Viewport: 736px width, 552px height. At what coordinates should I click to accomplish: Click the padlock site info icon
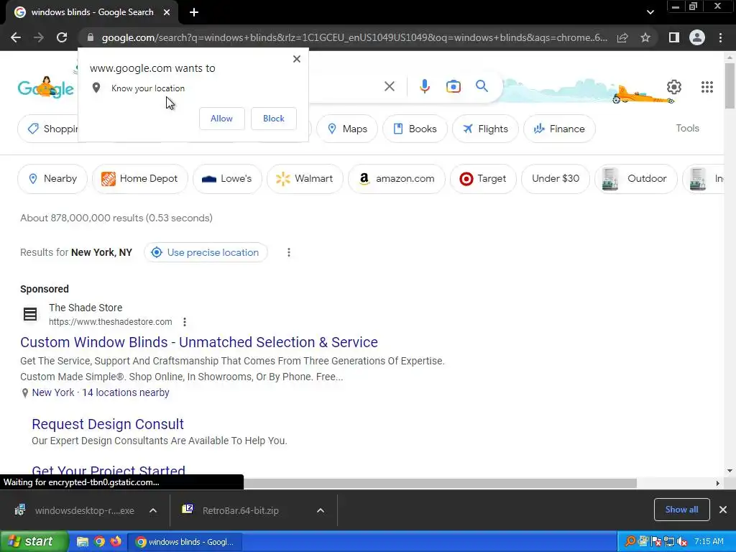91,37
